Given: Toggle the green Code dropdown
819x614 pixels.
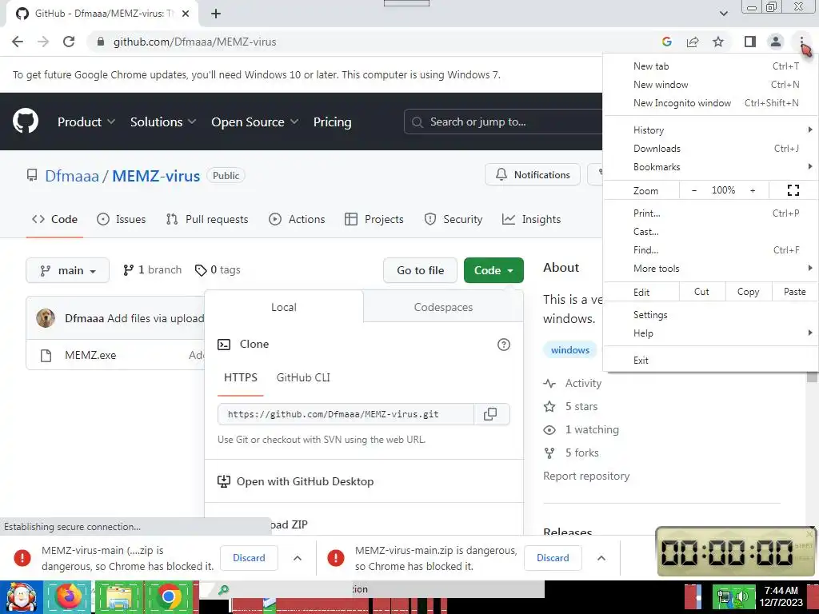Looking at the screenshot, I should 493,270.
